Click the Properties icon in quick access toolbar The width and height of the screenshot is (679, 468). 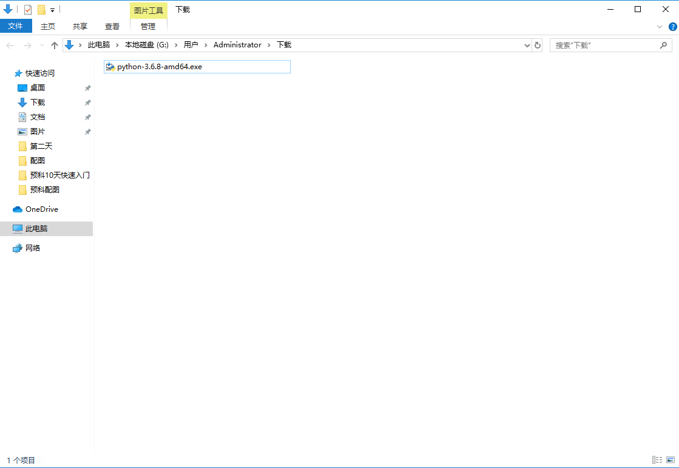[28, 10]
